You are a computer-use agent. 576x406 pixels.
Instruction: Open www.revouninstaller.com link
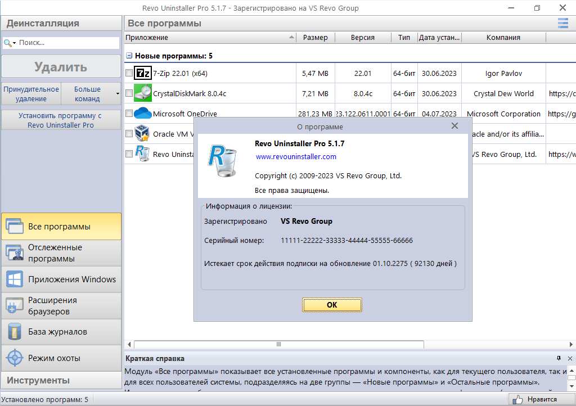[x=296, y=156]
